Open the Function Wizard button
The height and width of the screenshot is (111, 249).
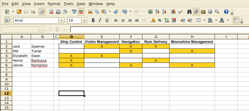point(50,29)
